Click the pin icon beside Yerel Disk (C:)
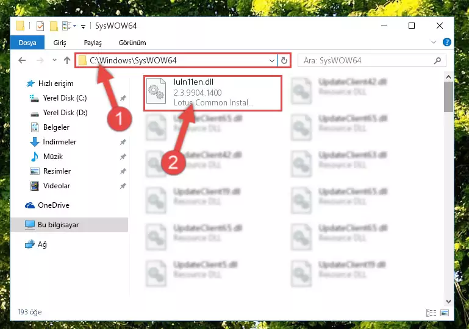This screenshot has height=329, width=469. click(123, 98)
